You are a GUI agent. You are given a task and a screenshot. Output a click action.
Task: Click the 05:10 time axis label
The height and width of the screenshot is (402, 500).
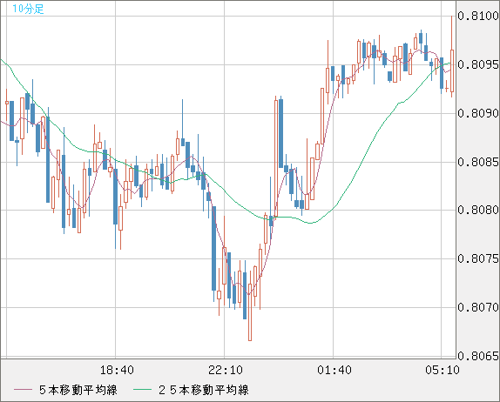click(x=443, y=370)
